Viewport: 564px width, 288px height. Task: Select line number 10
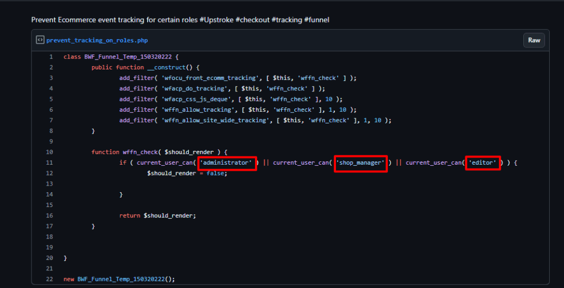pyautogui.click(x=50, y=152)
